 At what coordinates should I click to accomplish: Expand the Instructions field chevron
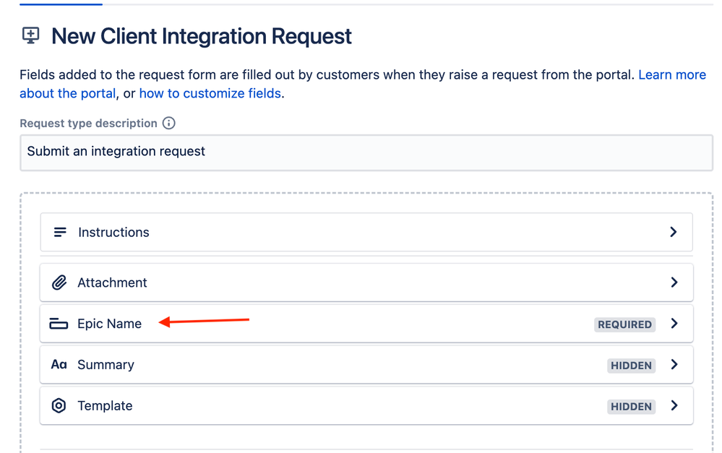tap(674, 232)
